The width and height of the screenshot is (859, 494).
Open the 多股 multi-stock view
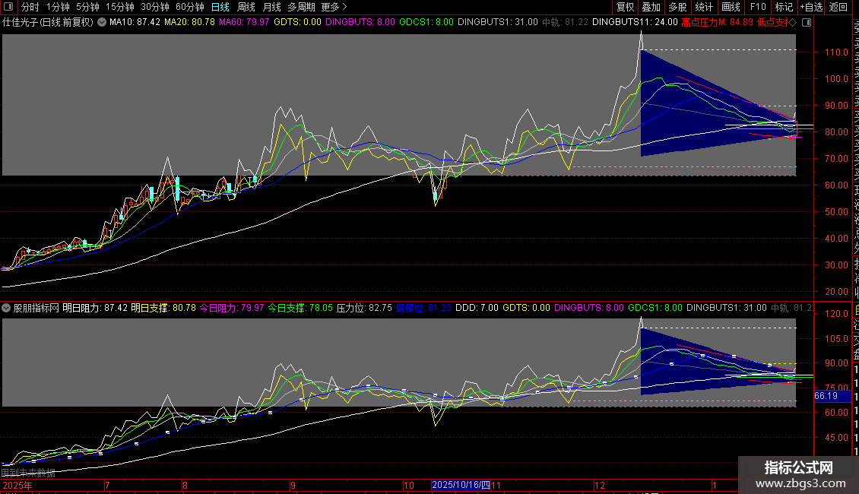pyautogui.click(x=677, y=7)
